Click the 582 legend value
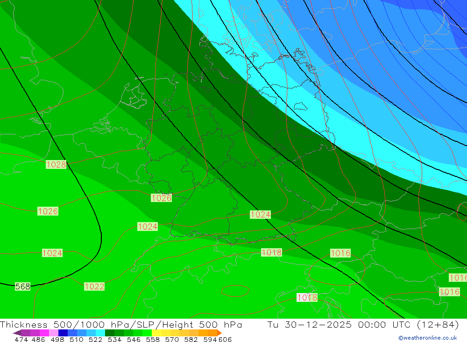Screen dimensions: 467x342 tap(191, 340)
